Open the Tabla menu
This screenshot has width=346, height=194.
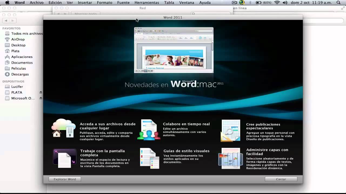pos(169,2)
